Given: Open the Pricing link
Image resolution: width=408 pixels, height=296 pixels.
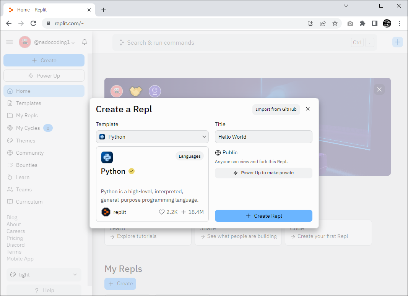Looking at the screenshot, I should (x=15, y=238).
